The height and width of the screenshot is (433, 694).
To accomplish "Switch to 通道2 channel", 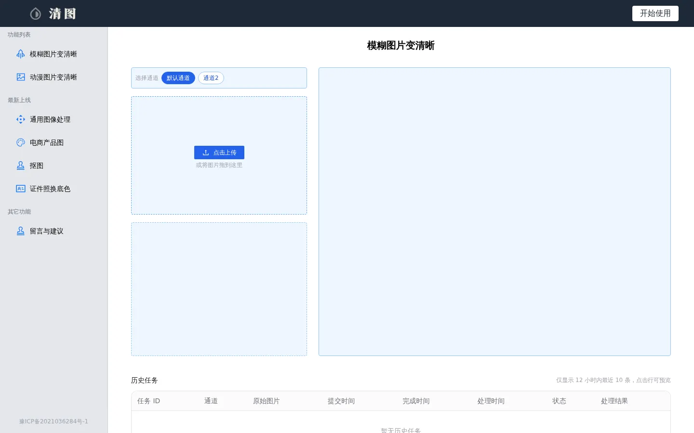I will pos(211,78).
